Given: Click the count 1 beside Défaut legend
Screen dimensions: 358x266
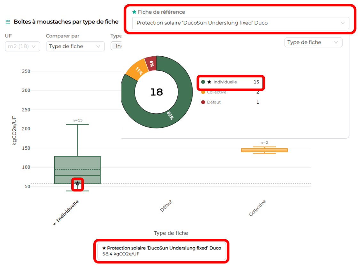Looking at the screenshot, I should tap(258, 102).
